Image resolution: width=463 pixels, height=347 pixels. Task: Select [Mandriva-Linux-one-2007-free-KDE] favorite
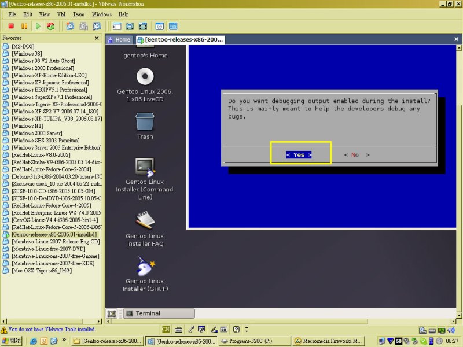pyautogui.click(x=53, y=263)
